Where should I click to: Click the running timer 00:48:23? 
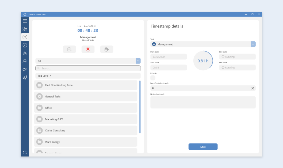(88, 31)
